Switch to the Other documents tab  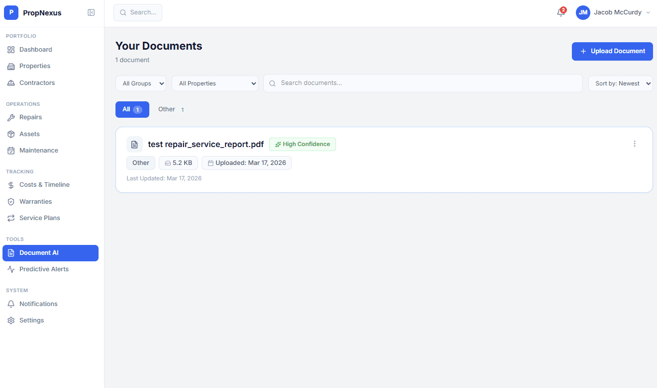point(166,109)
